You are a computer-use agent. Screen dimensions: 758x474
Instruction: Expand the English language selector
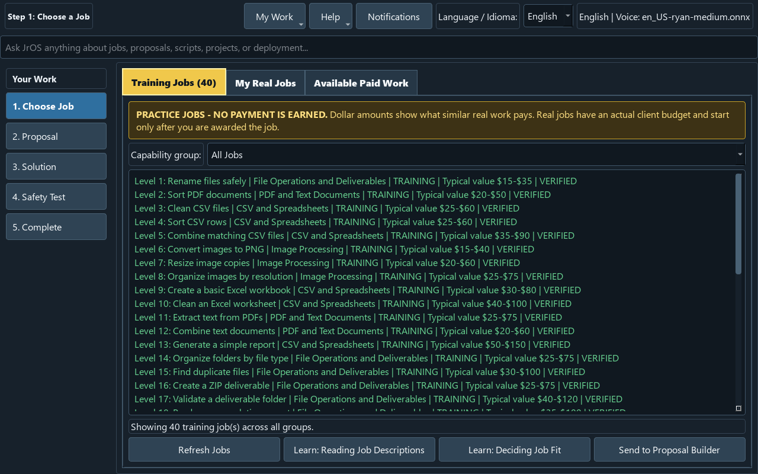tap(548, 17)
